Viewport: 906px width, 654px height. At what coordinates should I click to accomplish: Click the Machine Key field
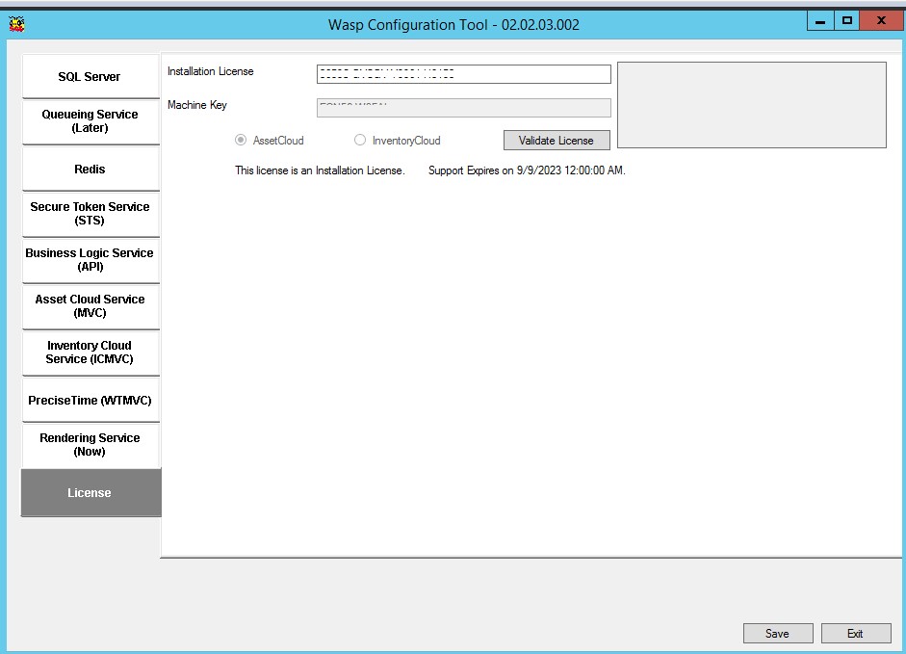tap(463, 108)
